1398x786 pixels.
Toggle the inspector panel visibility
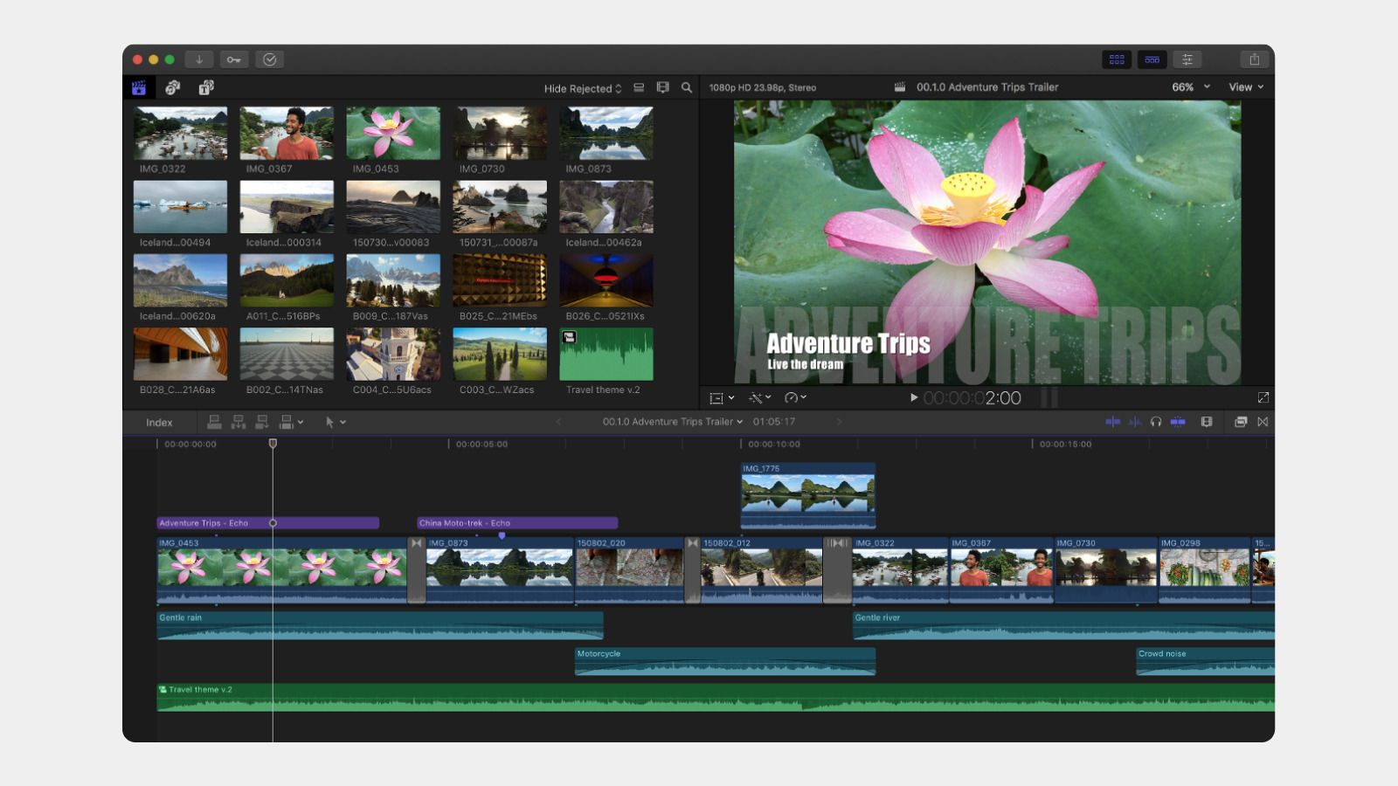click(1187, 59)
